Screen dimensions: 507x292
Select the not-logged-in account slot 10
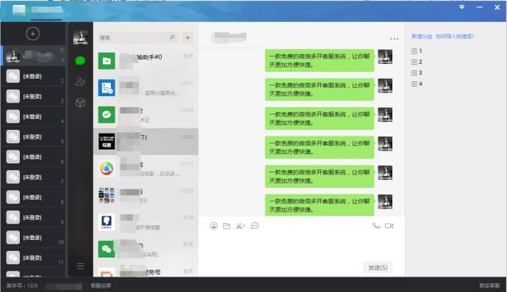pos(33,238)
